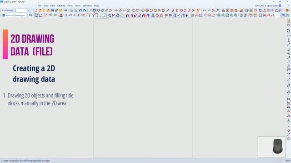Screen dimensions: 291x163
Task: Click the Zoom out magnifier icon
Action: (x=223, y=15)
